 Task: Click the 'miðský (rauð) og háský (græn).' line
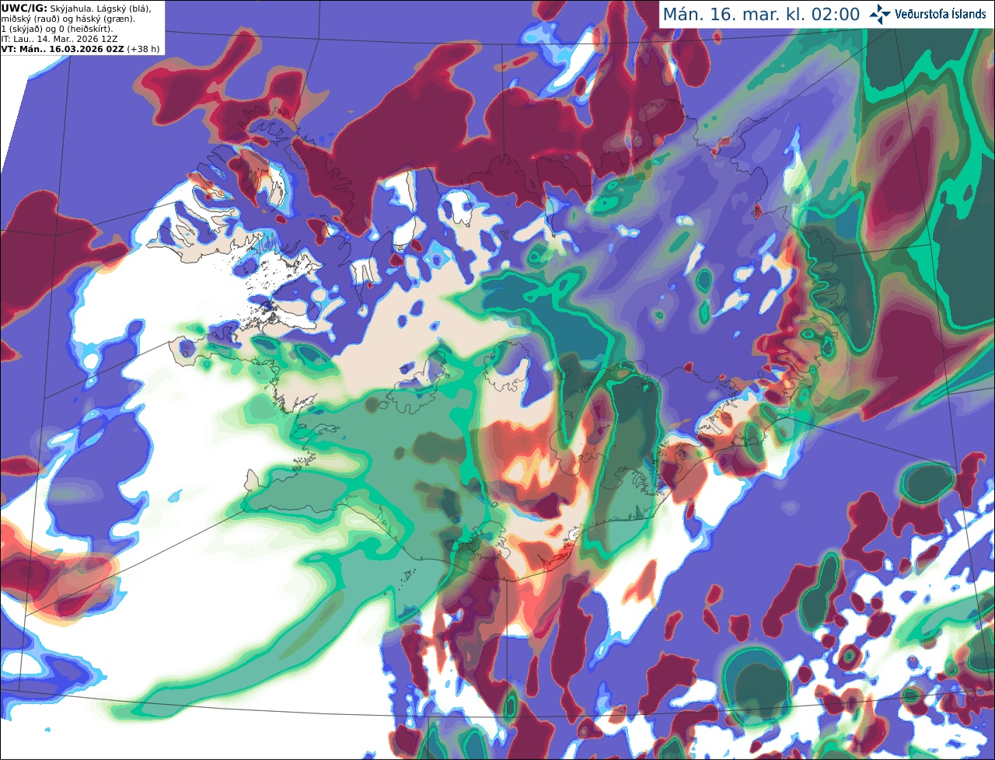[68, 19]
